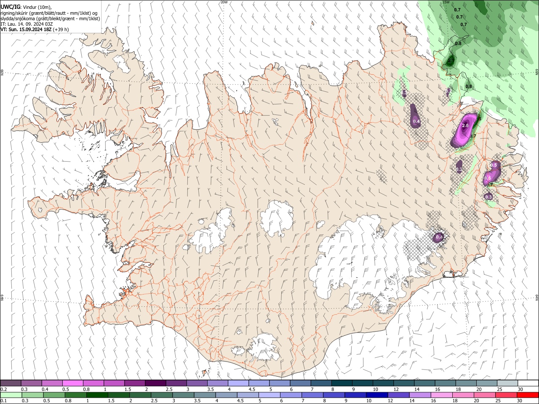Click the 'UWC/IG' title text
Viewport: 539px width, 404px height.
(10, 8)
